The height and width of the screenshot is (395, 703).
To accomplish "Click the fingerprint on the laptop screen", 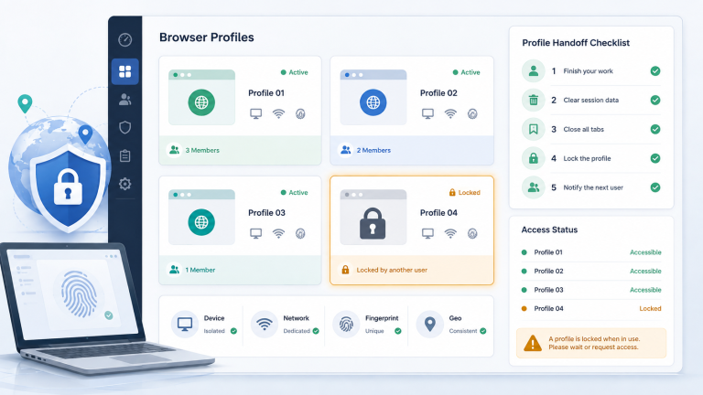I will click(x=79, y=294).
